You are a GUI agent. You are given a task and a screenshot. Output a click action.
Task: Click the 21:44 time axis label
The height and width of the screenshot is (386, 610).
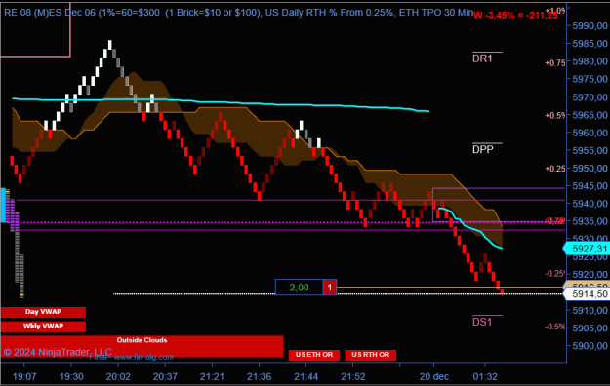pyautogui.click(x=305, y=376)
